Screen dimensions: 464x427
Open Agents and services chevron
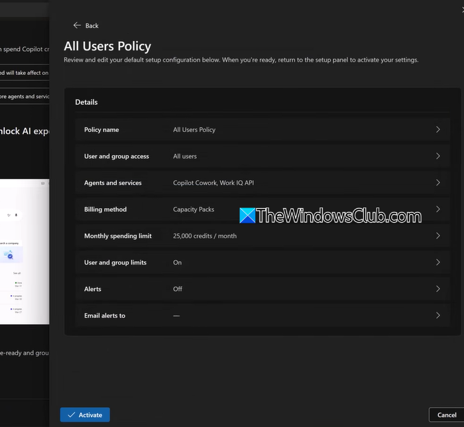(x=438, y=182)
